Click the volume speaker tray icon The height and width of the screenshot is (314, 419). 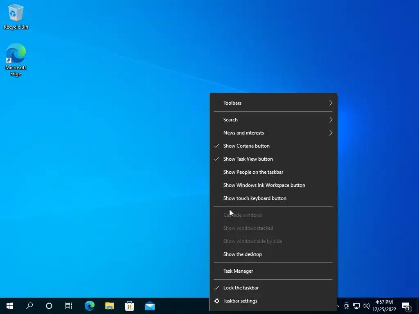366,306
